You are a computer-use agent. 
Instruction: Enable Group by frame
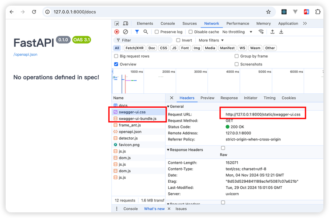coord(236,56)
